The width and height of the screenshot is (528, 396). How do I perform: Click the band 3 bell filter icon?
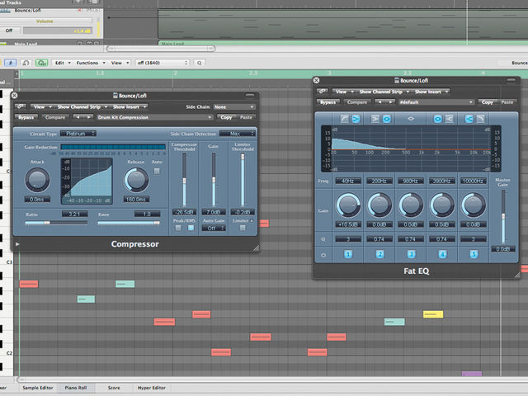[411, 119]
